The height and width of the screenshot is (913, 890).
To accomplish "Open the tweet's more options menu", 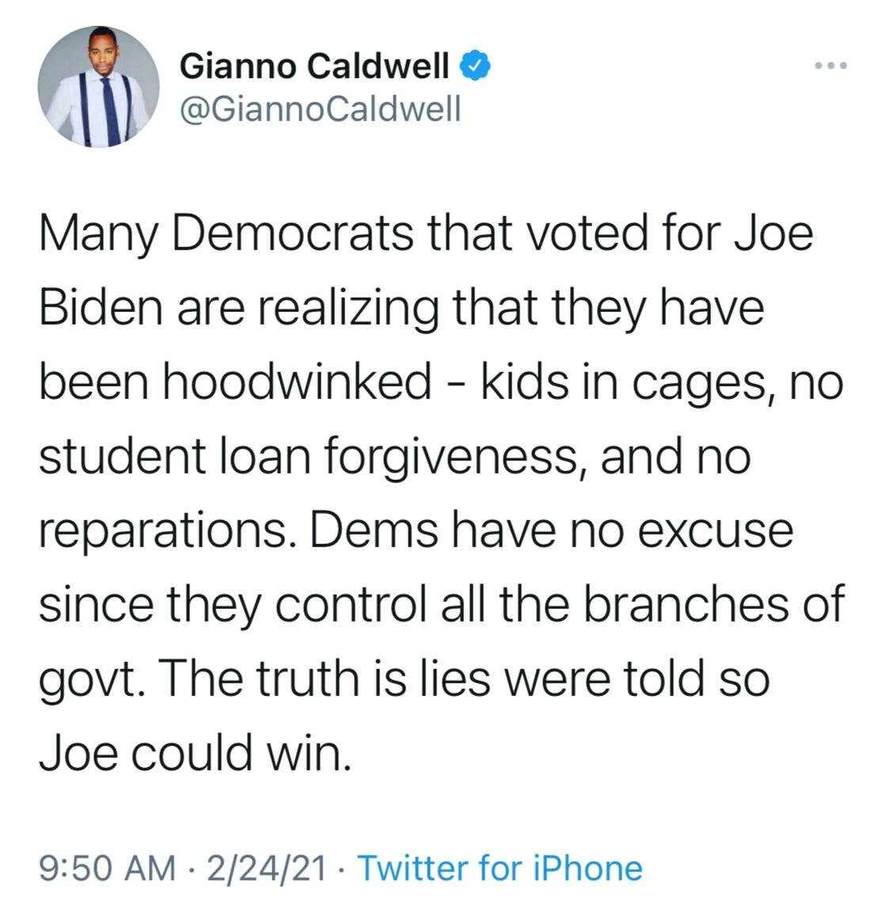I will (831, 66).
